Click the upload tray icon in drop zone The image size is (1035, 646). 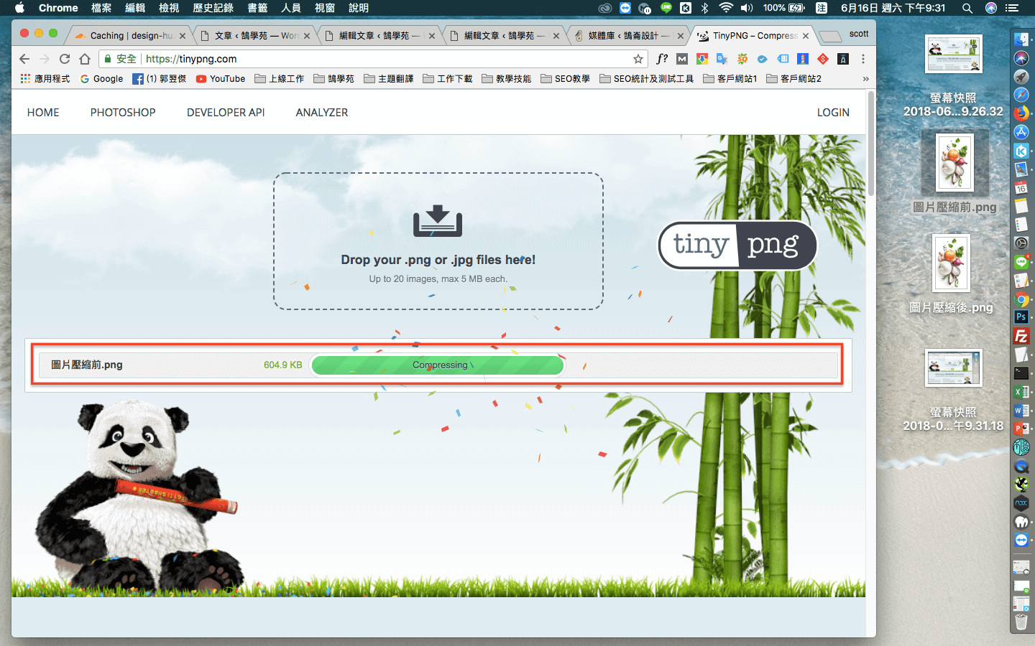(438, 221)
